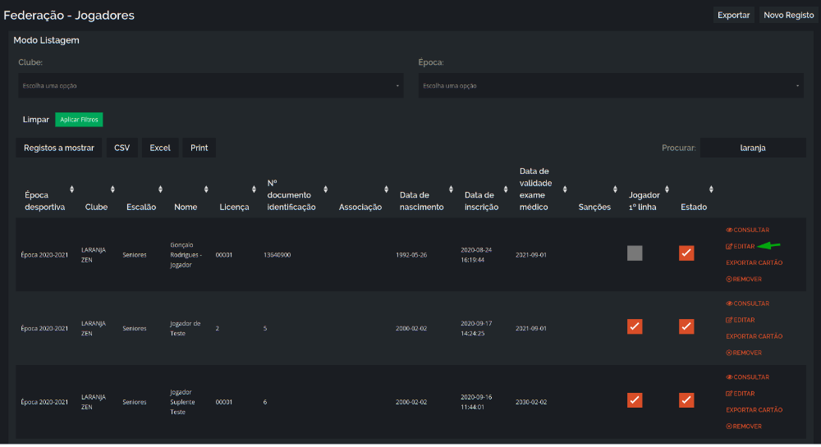Export table using the CSV option
This screenshot has height=447, width=821.
[x=122, y=148]
